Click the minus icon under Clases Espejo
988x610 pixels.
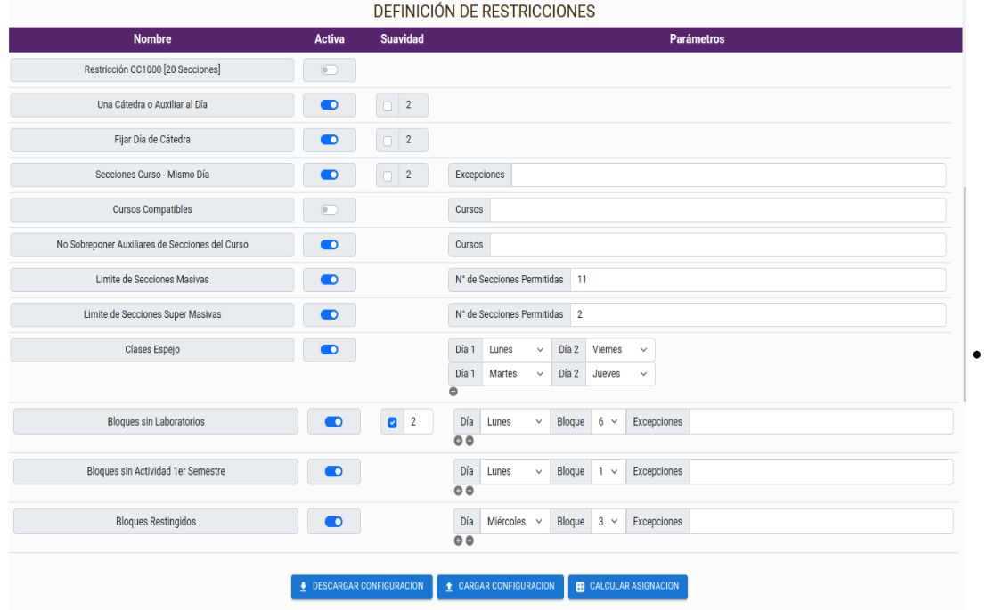[453, 391]
